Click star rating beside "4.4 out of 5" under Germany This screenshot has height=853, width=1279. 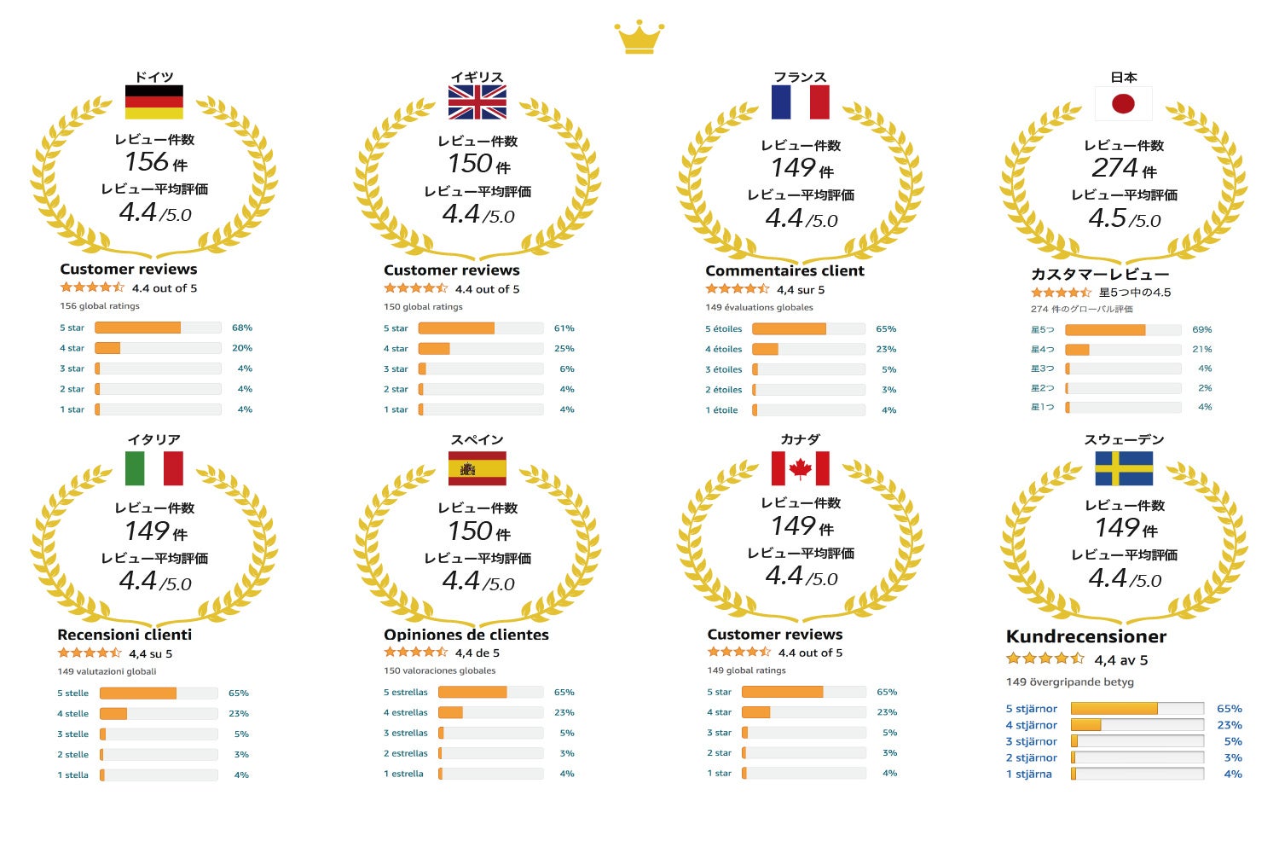point(92,287)
